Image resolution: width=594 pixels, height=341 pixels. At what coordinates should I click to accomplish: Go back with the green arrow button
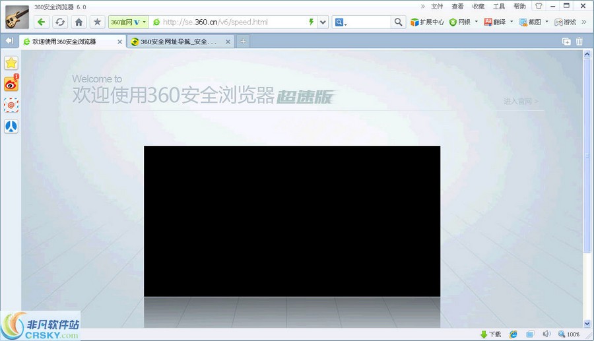tap(42, 22)
